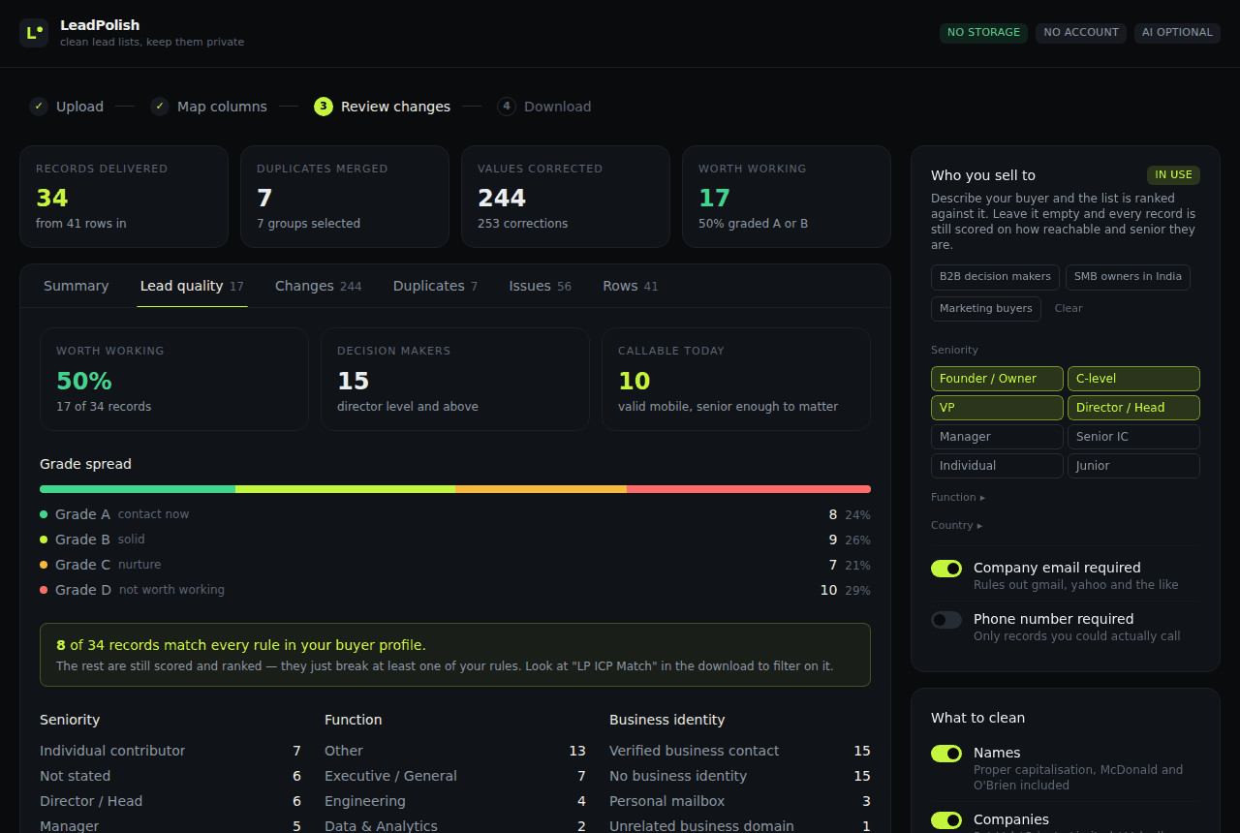Click the Grade B lime dot
Viewport: 1240px width, 833px height.
(44, 540)
